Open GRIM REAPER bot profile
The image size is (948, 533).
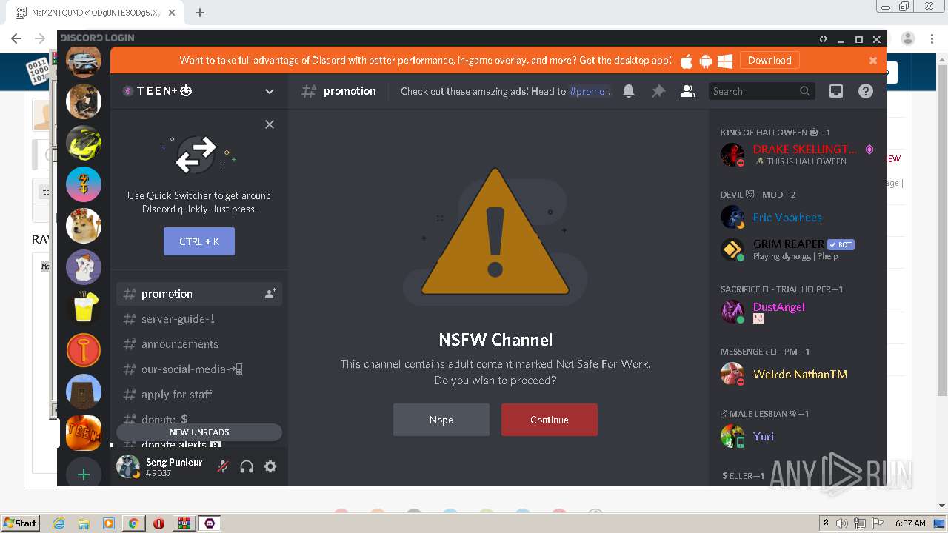pos(797,249)
